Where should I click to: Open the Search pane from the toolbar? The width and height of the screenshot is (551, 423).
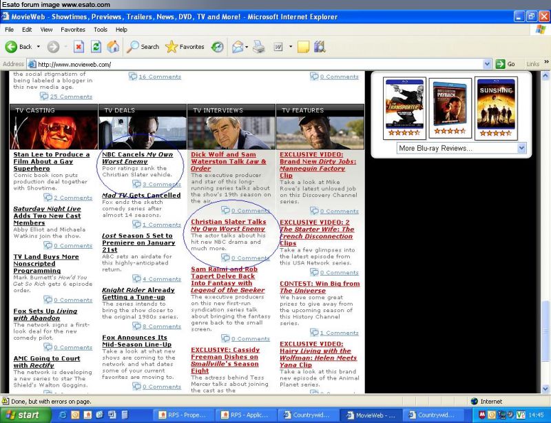pos(143,47)
